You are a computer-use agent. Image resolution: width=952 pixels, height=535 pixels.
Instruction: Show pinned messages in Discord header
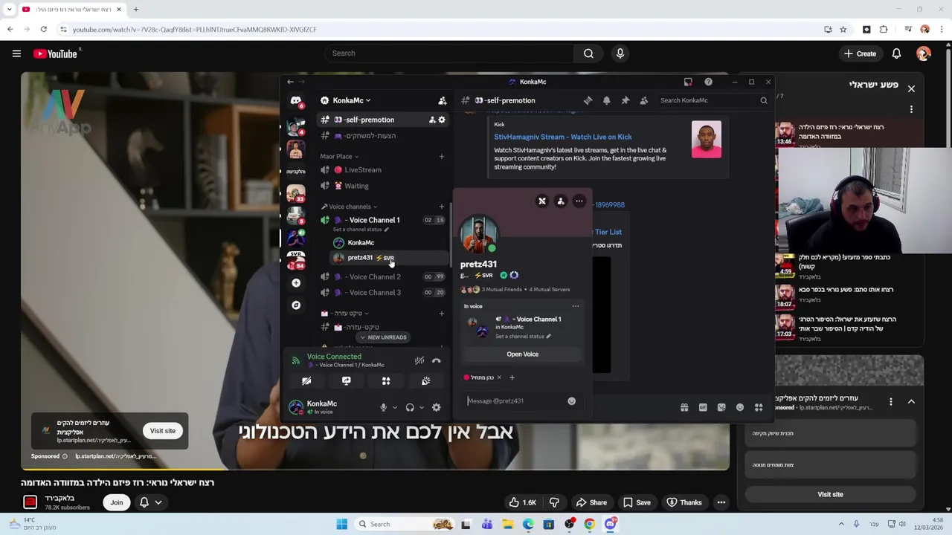625,100
